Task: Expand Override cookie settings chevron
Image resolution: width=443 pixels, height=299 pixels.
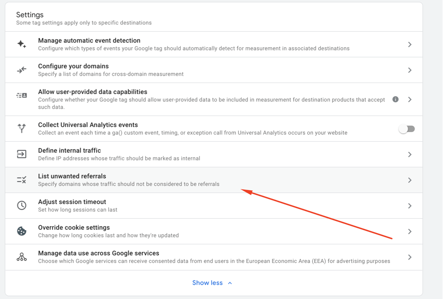Action: [410, 232]
